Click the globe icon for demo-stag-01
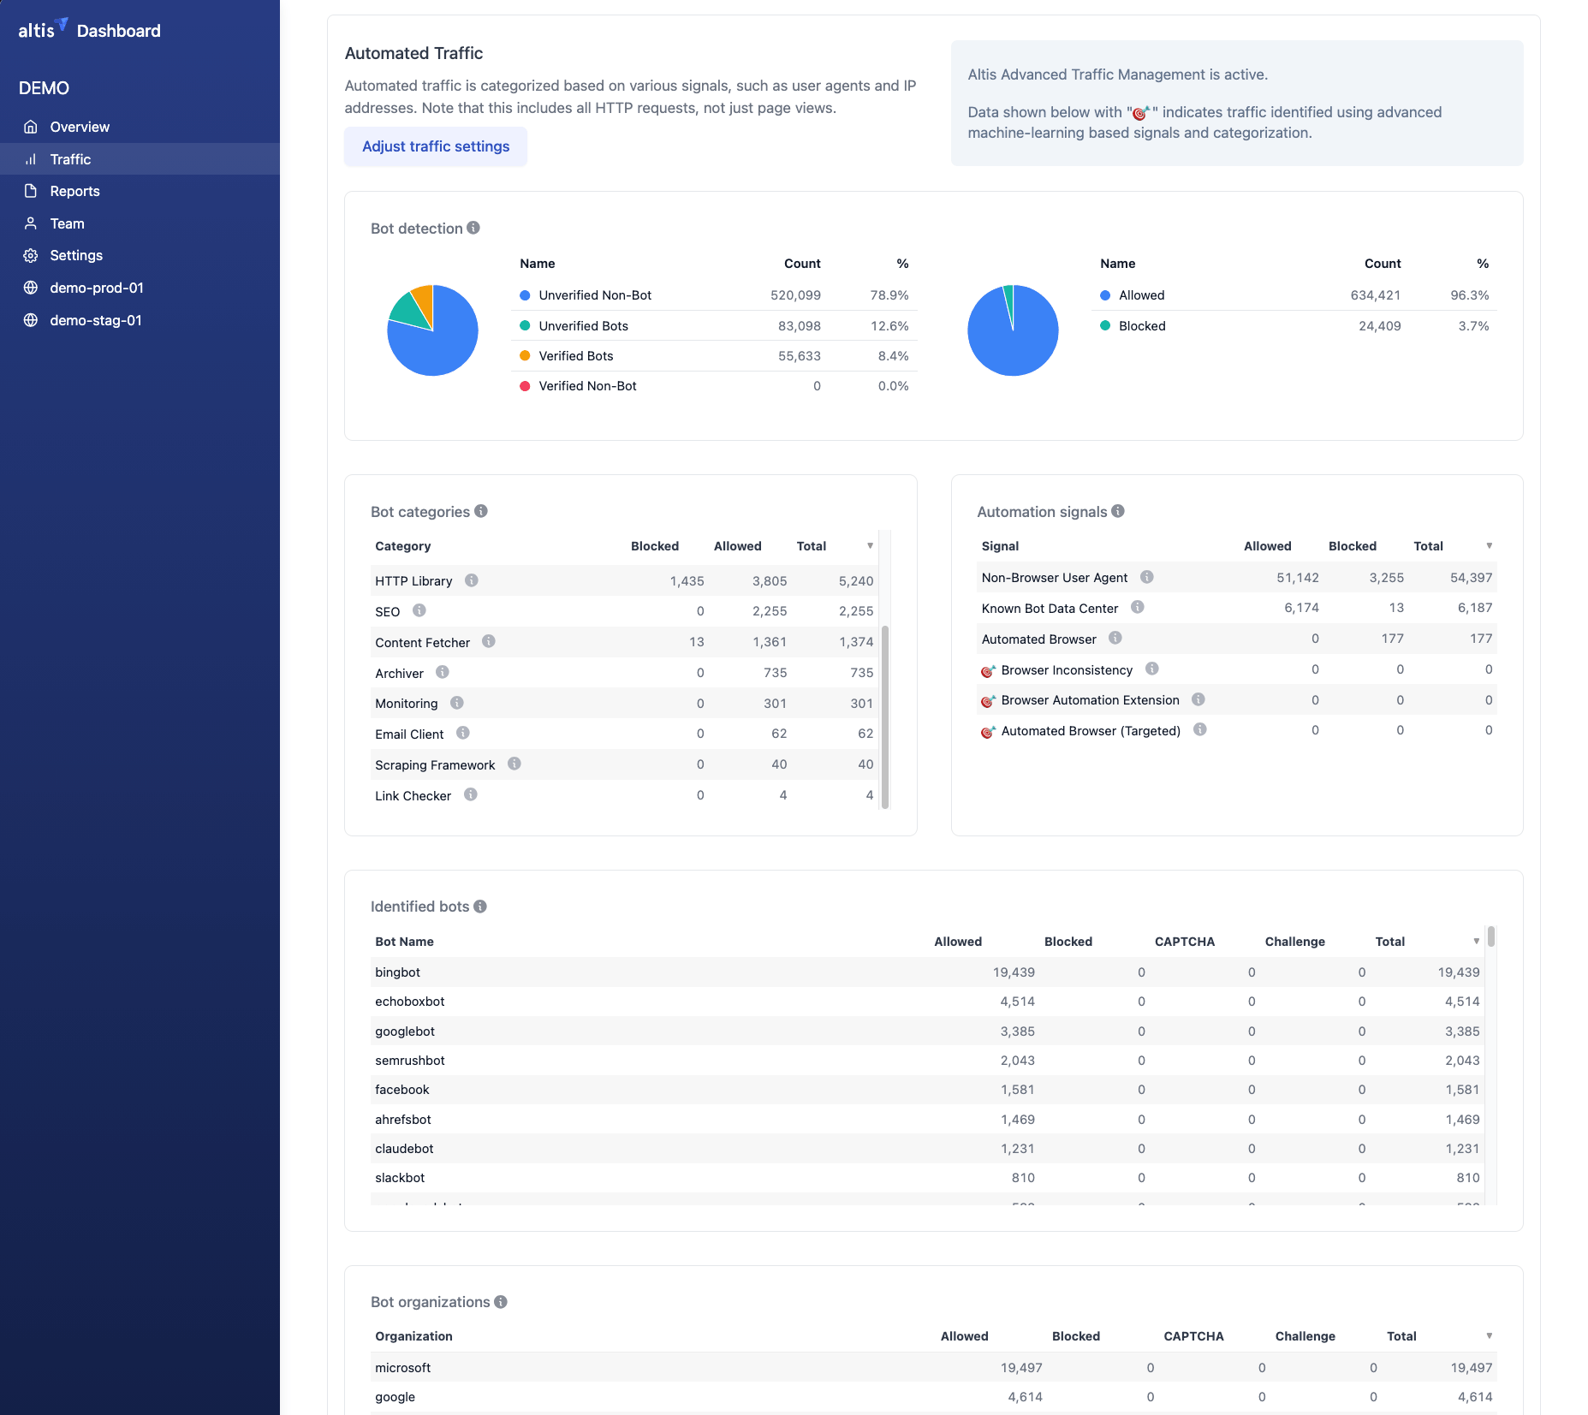Viewport: 1588px width, 1415px height. (x=31, y=320)
